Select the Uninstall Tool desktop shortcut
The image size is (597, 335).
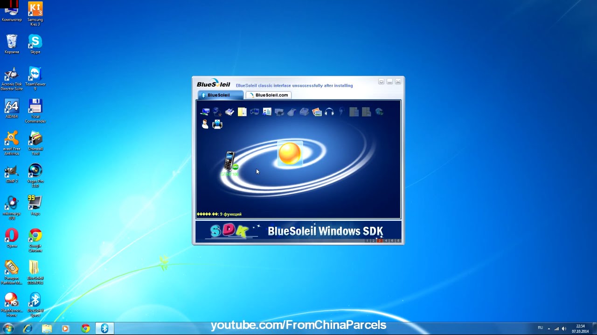click(35, 143)
